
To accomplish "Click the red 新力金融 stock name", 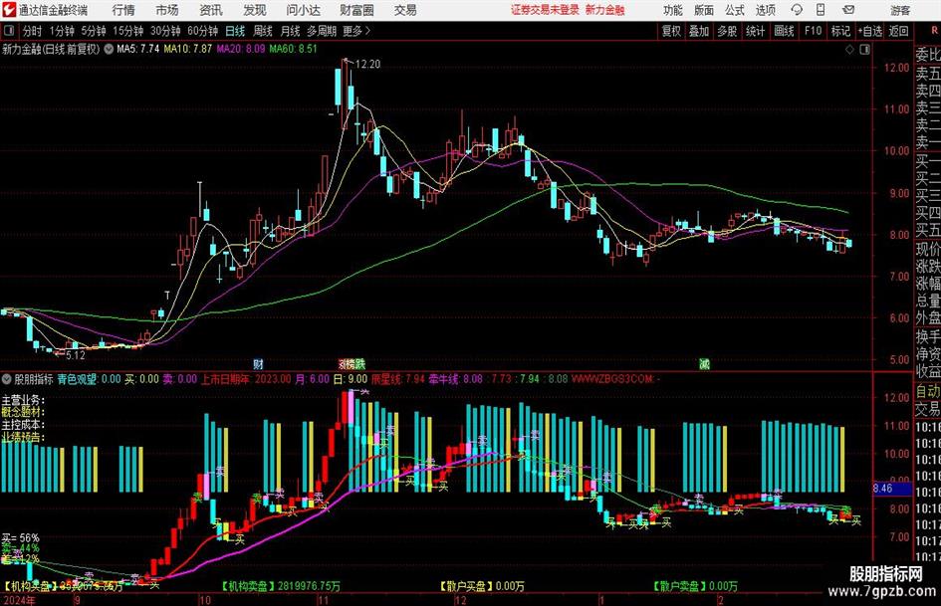I will pos(605,10).
